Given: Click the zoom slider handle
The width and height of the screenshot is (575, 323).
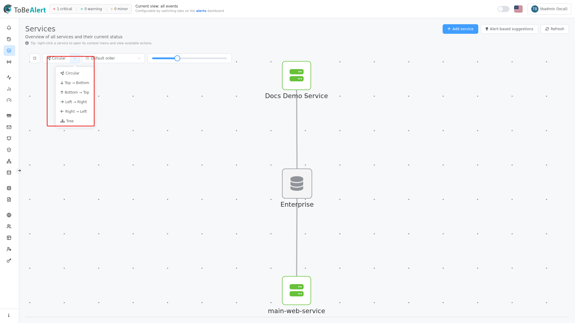Looking at the screenshot, I should 177,58.
